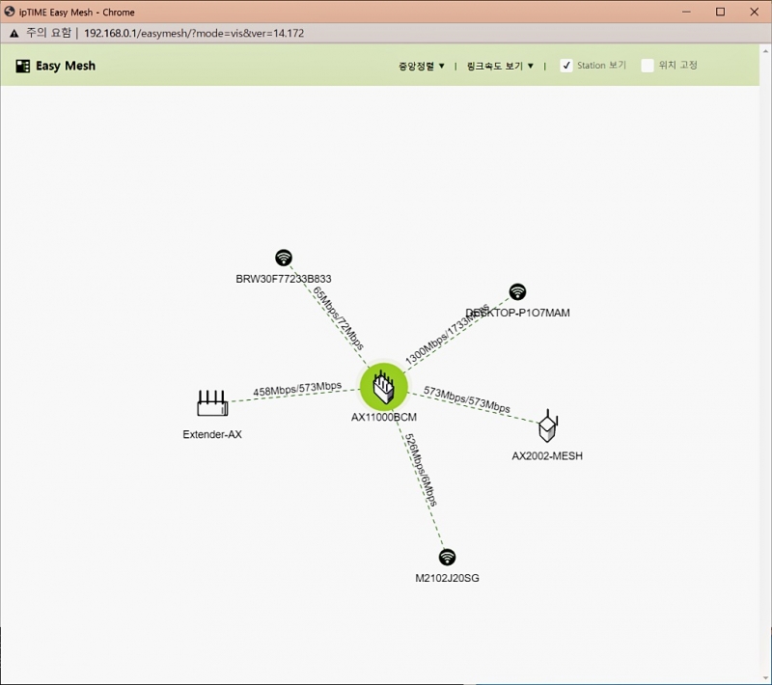Viewport: 772px width, 685px height.
Task: Select the AX2002-MESH node icon
Action: click(548, 425)
